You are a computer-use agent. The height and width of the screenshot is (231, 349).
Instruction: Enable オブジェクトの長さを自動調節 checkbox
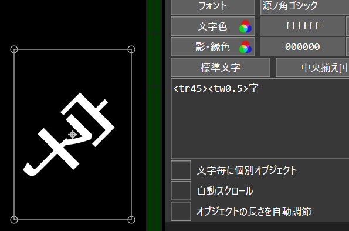[x=181, y=212]
